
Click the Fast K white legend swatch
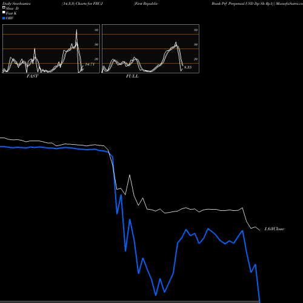(4, 13)
